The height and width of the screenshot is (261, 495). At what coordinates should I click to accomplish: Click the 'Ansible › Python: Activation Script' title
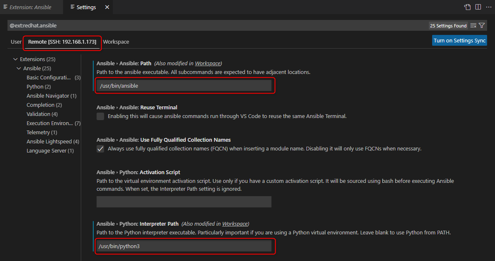(x=138, y=172)
